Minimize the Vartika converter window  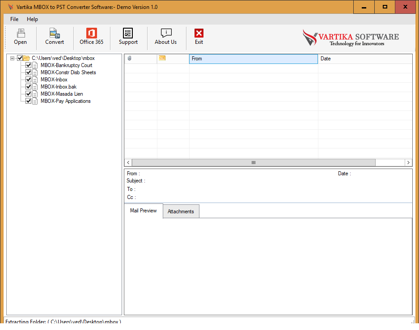(364, 7)
